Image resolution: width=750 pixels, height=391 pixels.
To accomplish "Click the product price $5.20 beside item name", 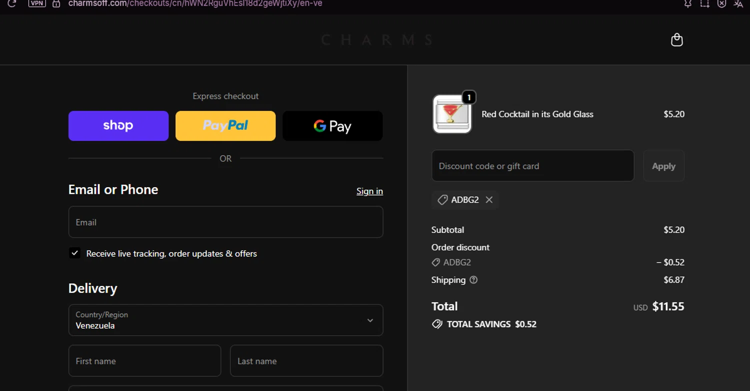I will tap(674, 114).
